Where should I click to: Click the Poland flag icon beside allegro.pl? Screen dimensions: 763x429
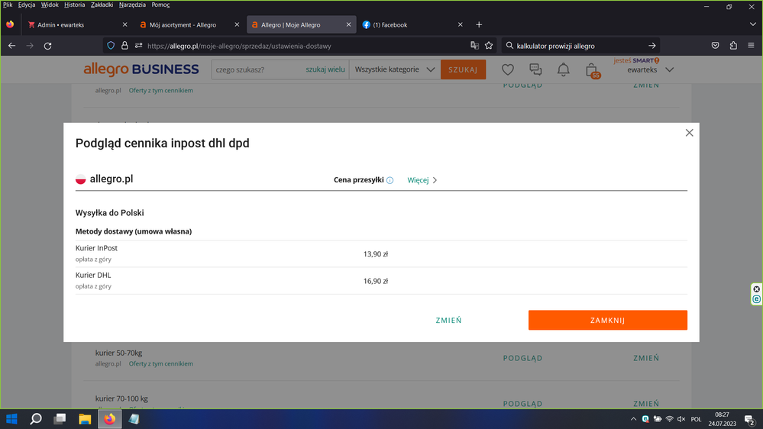tap(81, 179)
